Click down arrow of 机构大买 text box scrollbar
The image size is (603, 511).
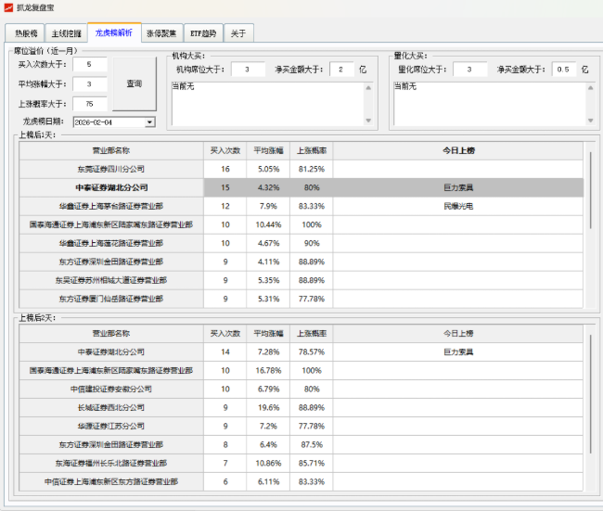point(368,121)
